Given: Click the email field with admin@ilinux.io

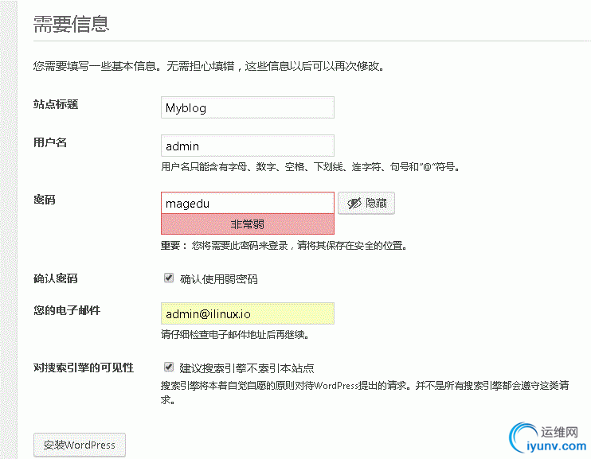Looking at the screenshot, I should 247,313.
